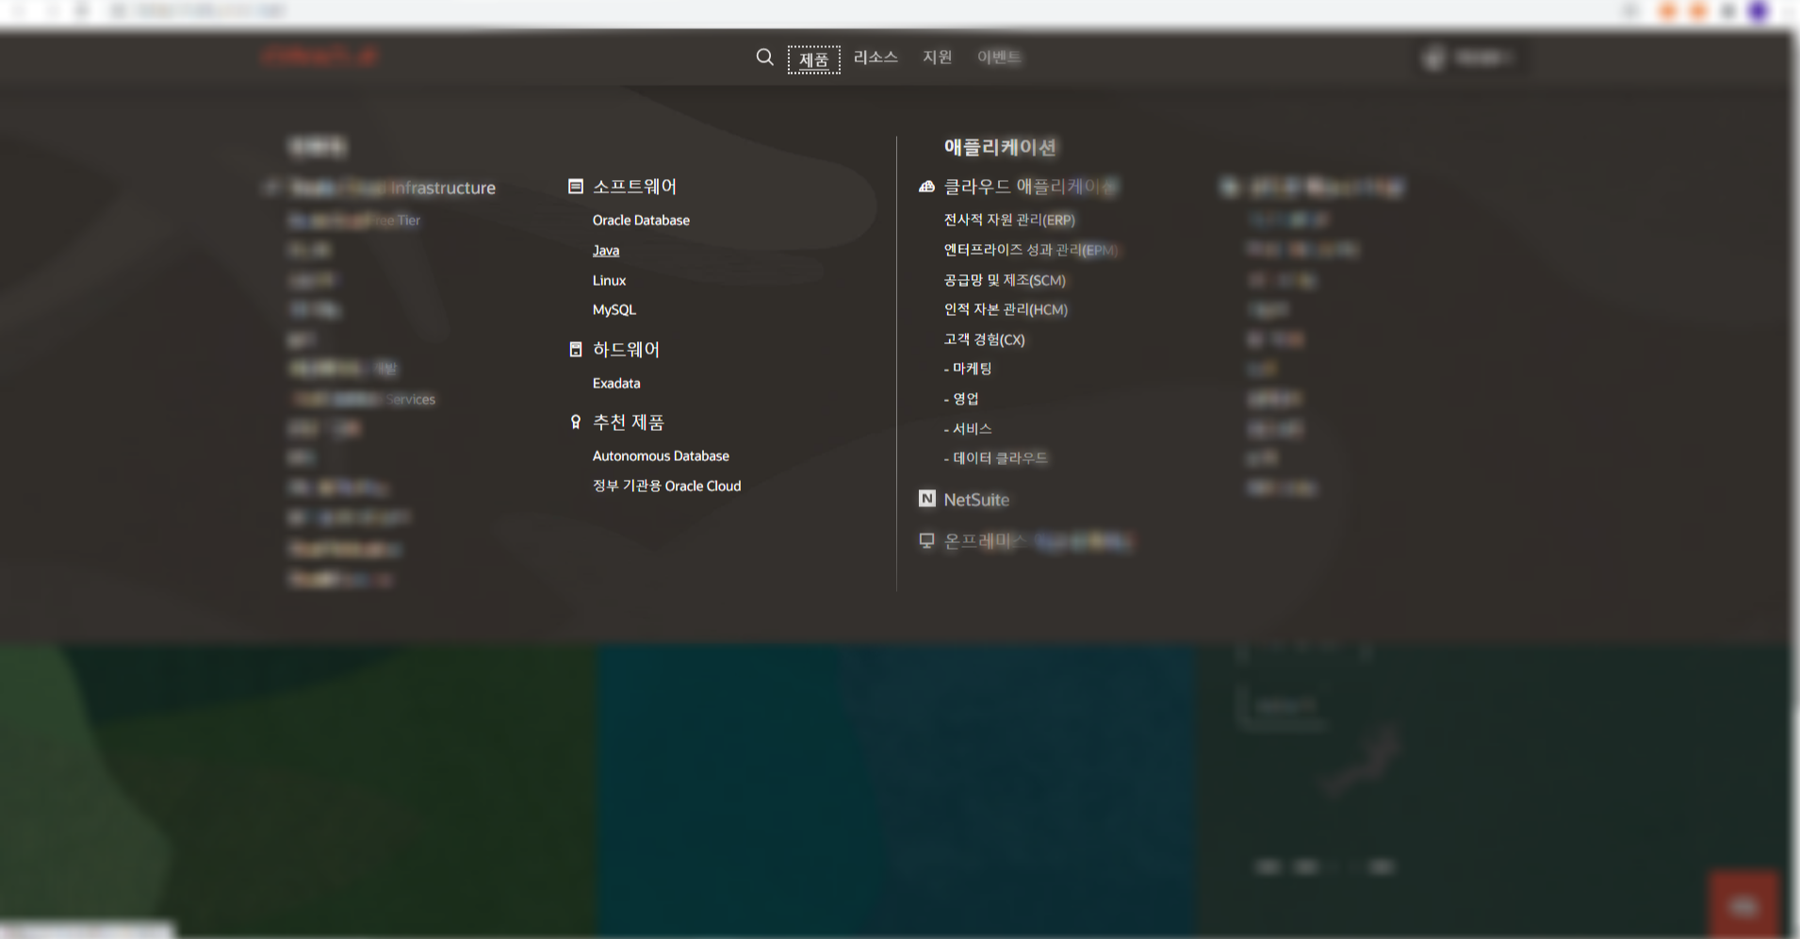1800x939 pixels.
Task: Open the Java link
Action: [606, 251]
